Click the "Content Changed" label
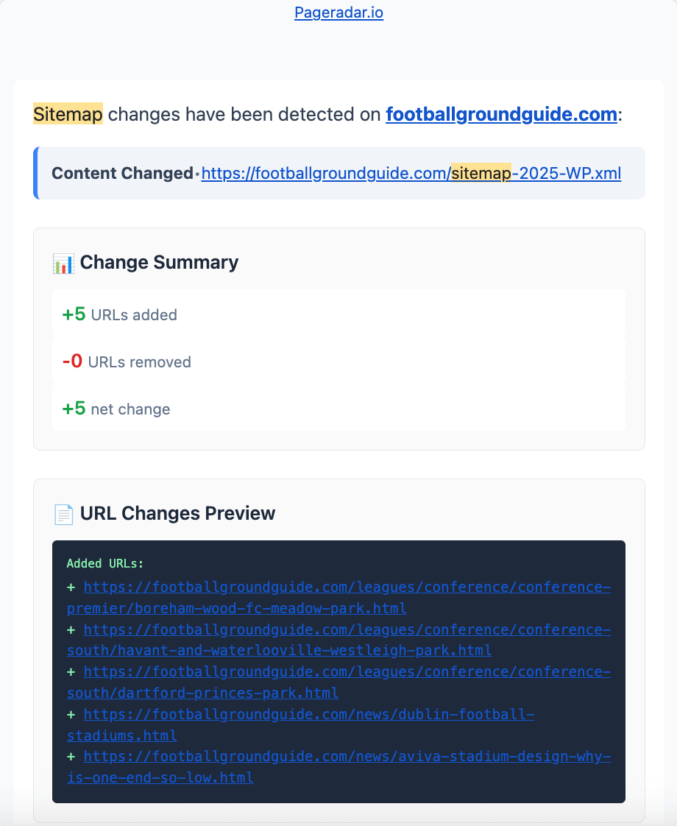Screen dimensions: 677x826 click(122, 174)
